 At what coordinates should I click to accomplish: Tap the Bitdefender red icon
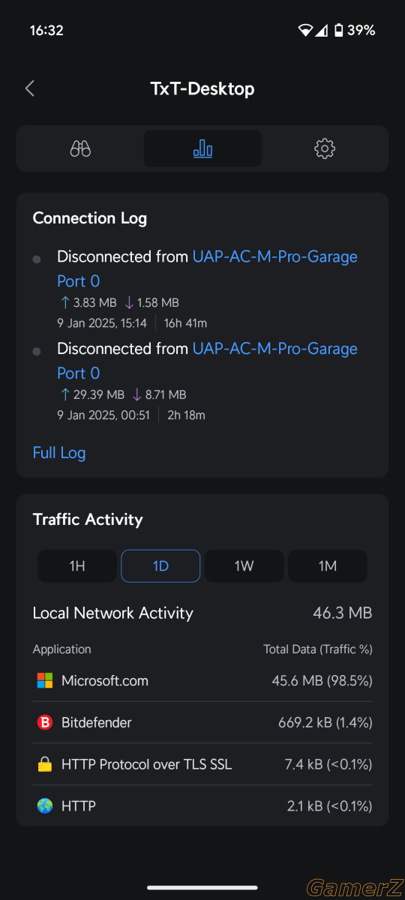[45, 723]
